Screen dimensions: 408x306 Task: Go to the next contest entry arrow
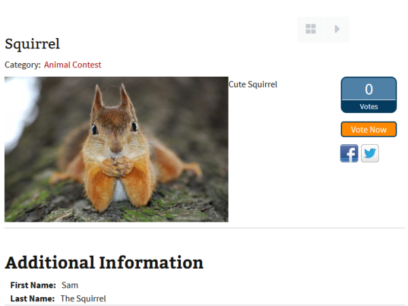coord(337,29)
